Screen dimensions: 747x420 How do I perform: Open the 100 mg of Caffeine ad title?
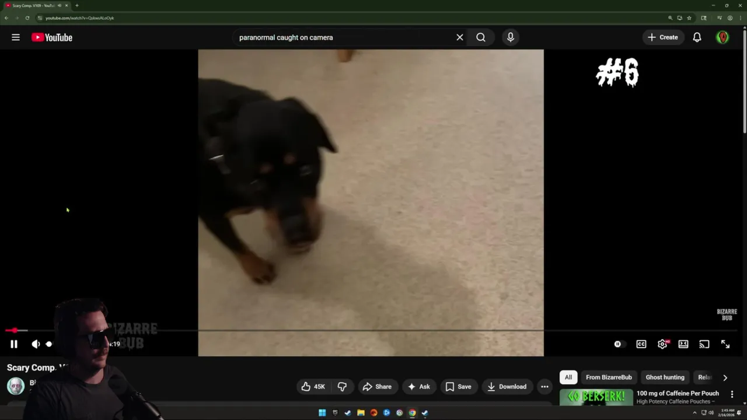point(678,393)
